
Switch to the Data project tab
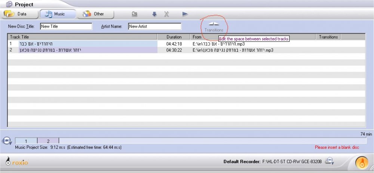coord(20,14)
